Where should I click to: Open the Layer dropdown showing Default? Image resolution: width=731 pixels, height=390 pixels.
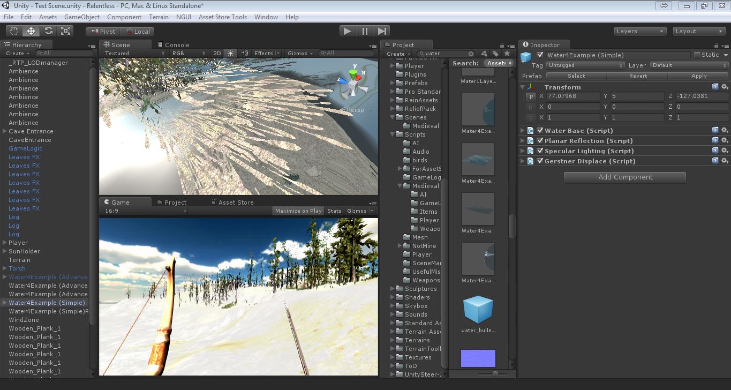point(690,65)
